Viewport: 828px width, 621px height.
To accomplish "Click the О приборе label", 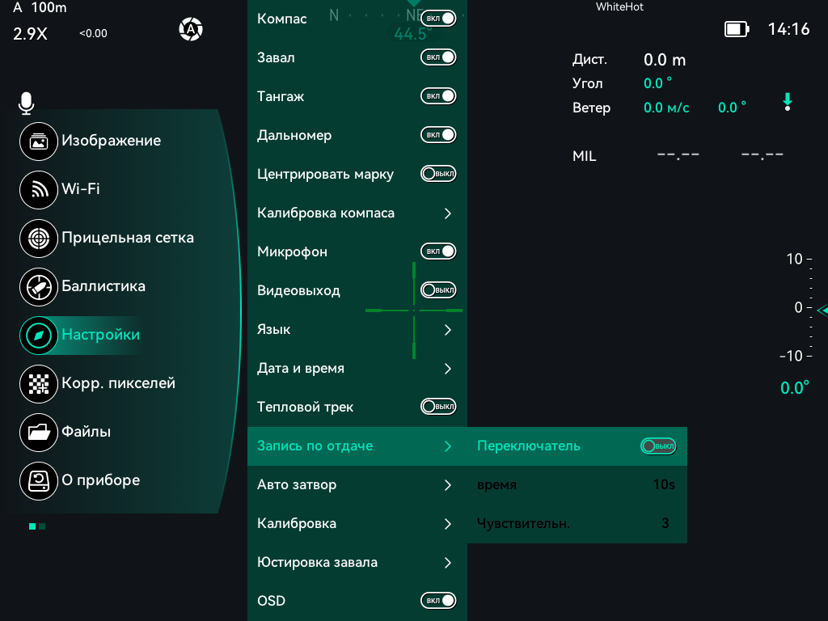I will tap(101, 480).
